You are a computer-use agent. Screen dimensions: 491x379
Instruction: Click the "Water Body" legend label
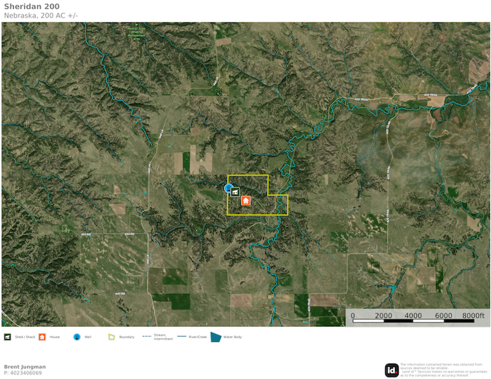pyautogui.click(x=233, y=336)
